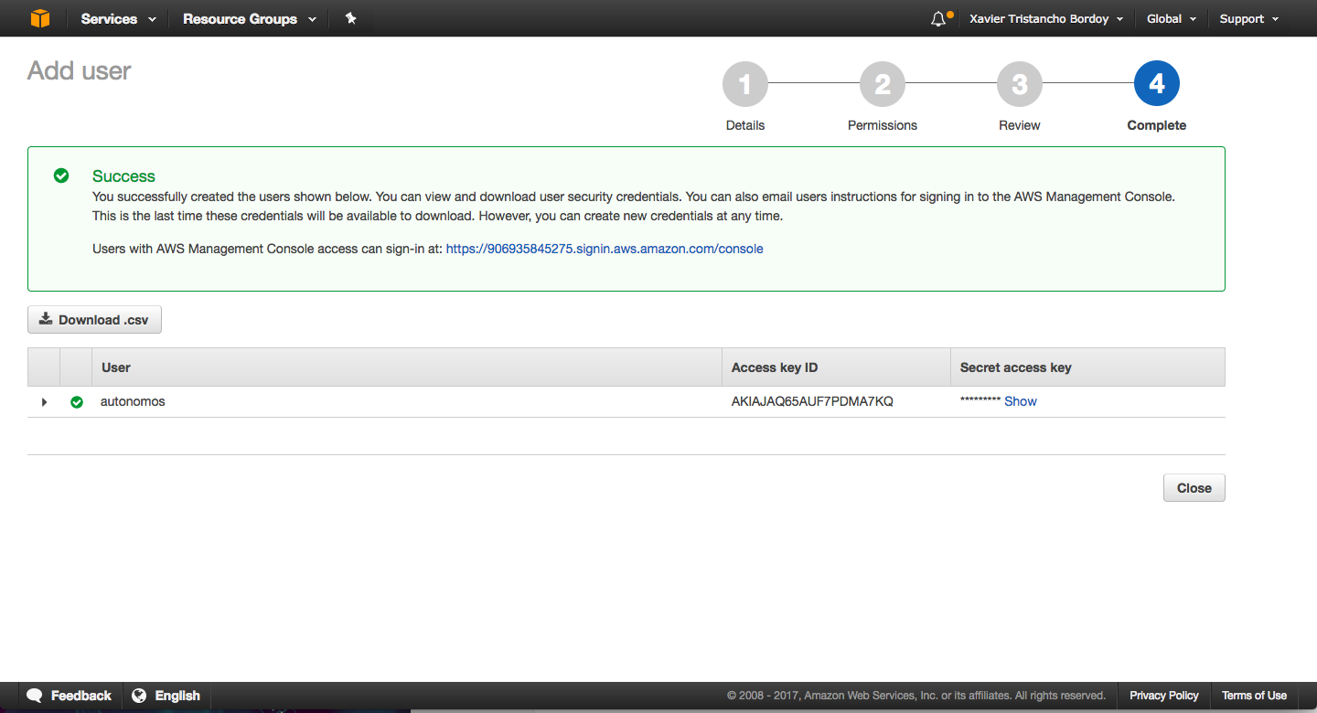Open the notifications bell icon
Viewport: 1317px width, 713px height.
point(939,18)
